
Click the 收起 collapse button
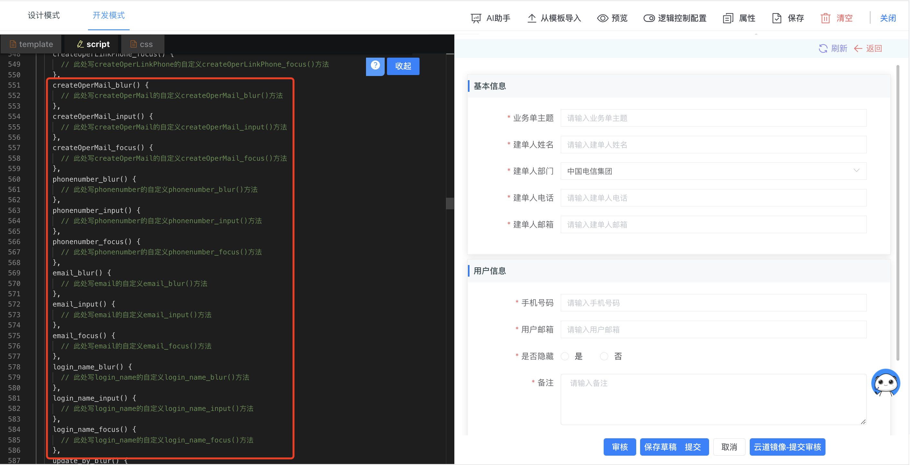tap(403, 66)
